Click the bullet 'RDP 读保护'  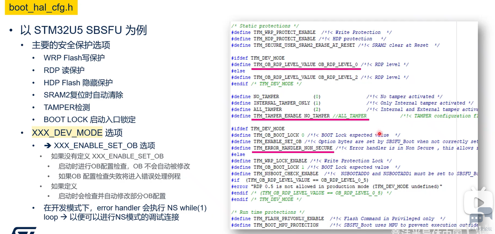coord(64,70)
